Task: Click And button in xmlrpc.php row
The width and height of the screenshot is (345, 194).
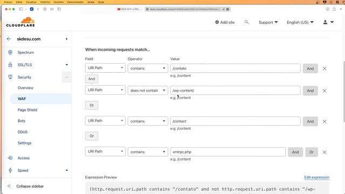Action: click(295, 152)
